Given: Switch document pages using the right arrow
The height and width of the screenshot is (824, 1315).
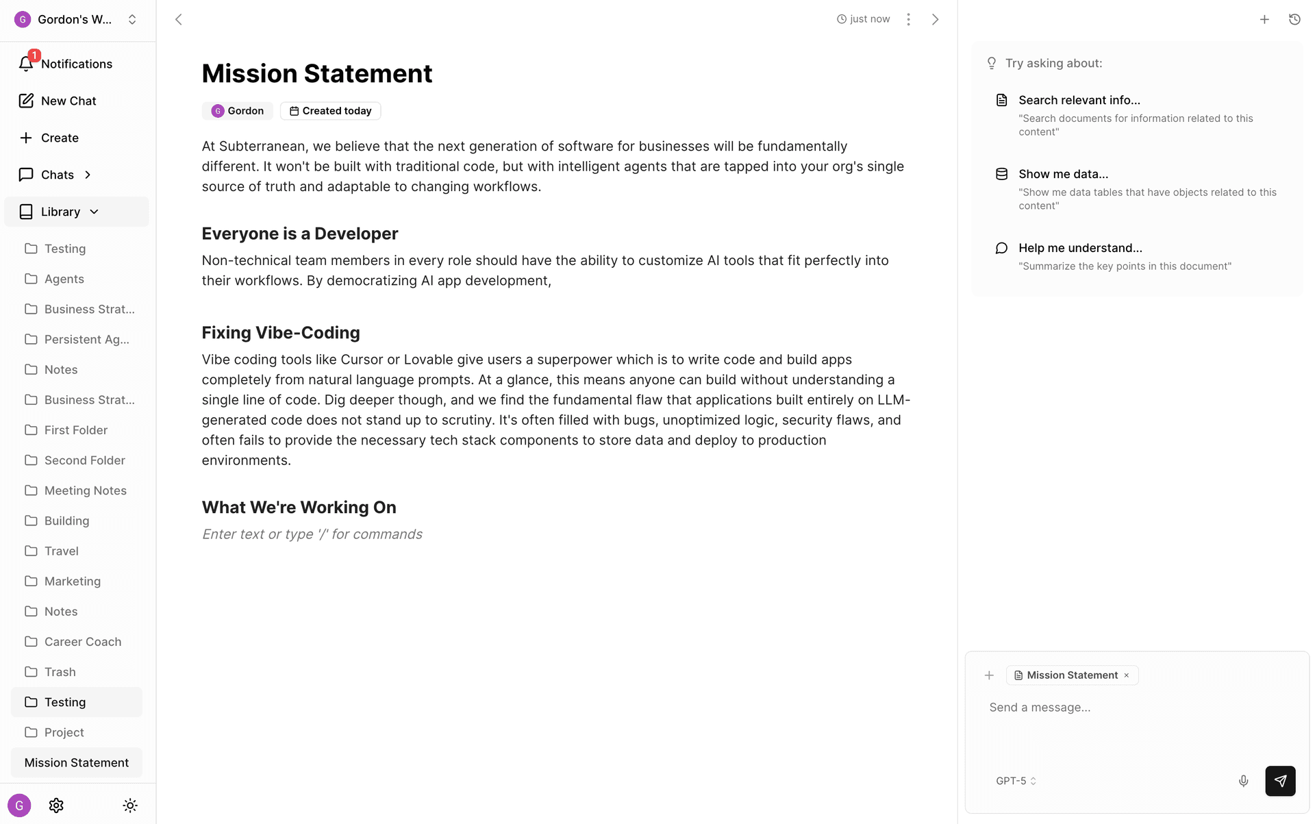Looking at the screenshot, I should pos(935,19).
